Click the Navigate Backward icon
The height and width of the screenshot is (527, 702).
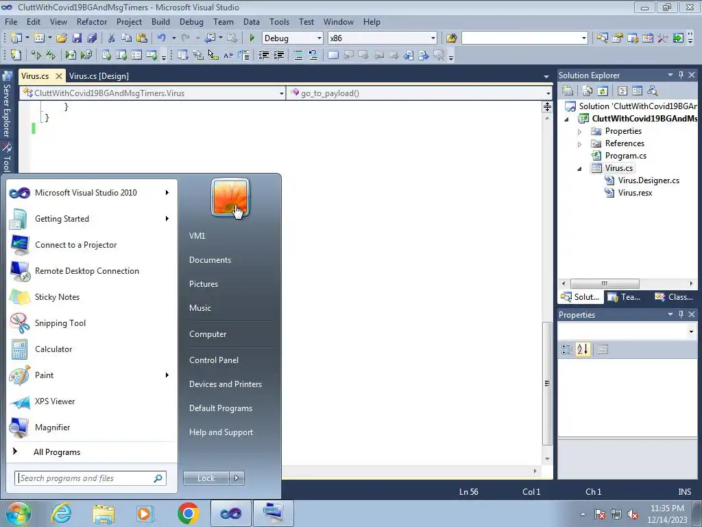click(210, 38)
